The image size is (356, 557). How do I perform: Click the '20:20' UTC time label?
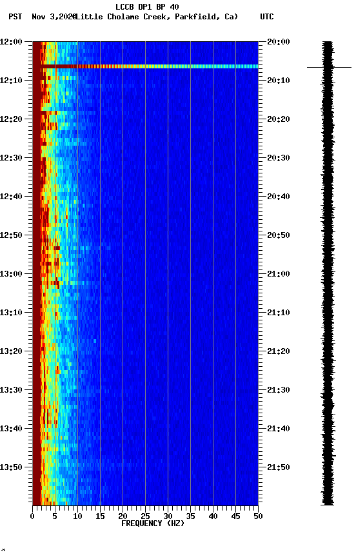tap(279, 119)
